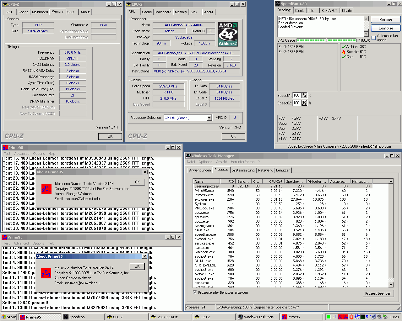Open Netzwerk tab in Task-Manager
The width and height of the screenshot is (402, 321).
pos(265,170)
